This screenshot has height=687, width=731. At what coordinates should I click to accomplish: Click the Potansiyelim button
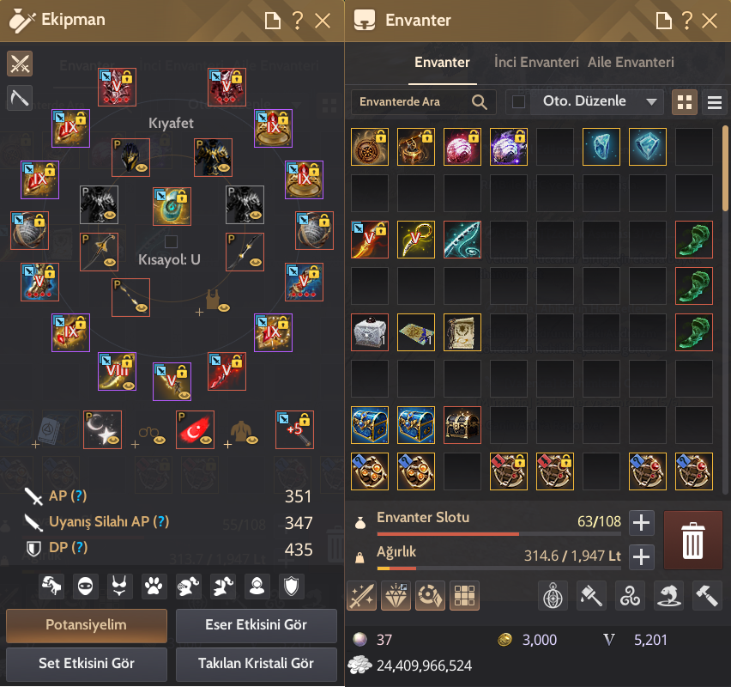87,625
